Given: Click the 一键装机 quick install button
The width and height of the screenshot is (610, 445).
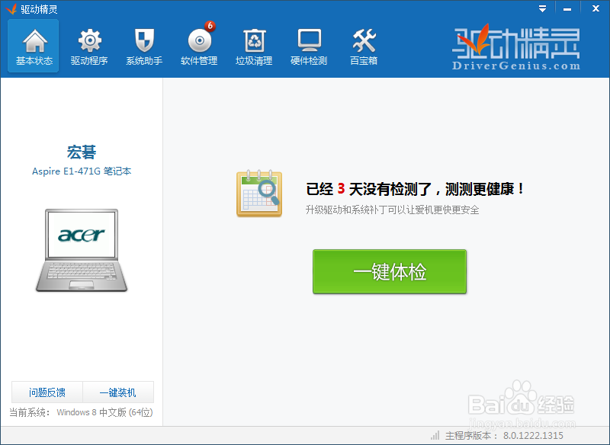Looking at the screenshot, I should pyautogui.click(x=118, y=392).
